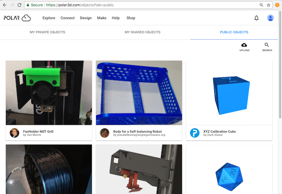Viewport: 282px width, 194px height.
Task: Click the Search magnifier icon
Action: (x=267, y=45)
